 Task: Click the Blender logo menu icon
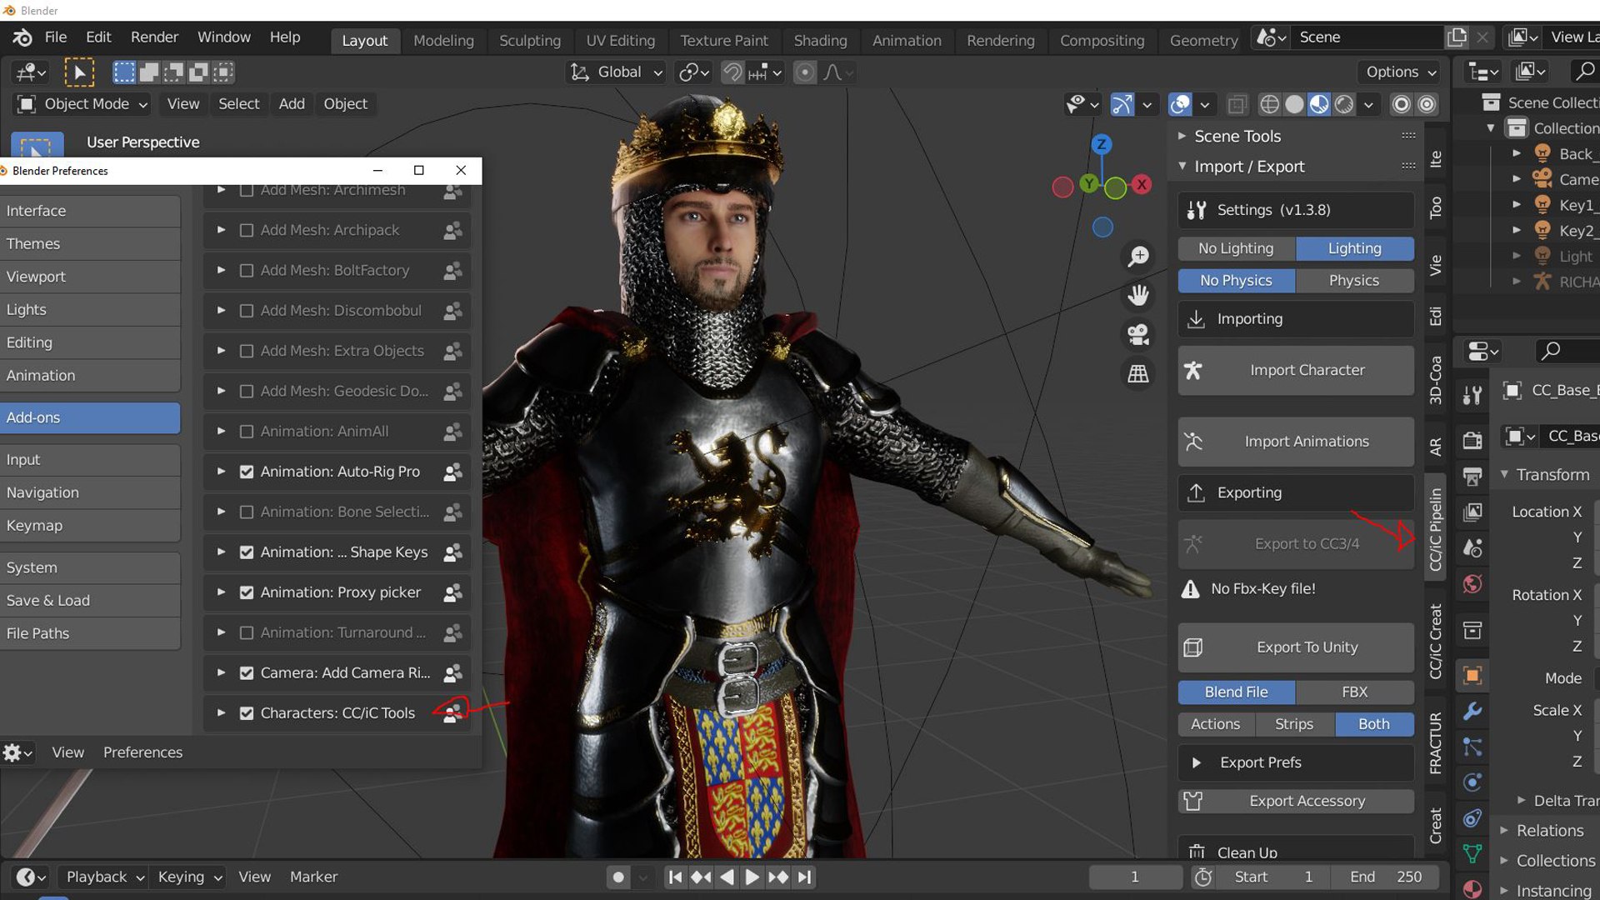click(22, 37)
